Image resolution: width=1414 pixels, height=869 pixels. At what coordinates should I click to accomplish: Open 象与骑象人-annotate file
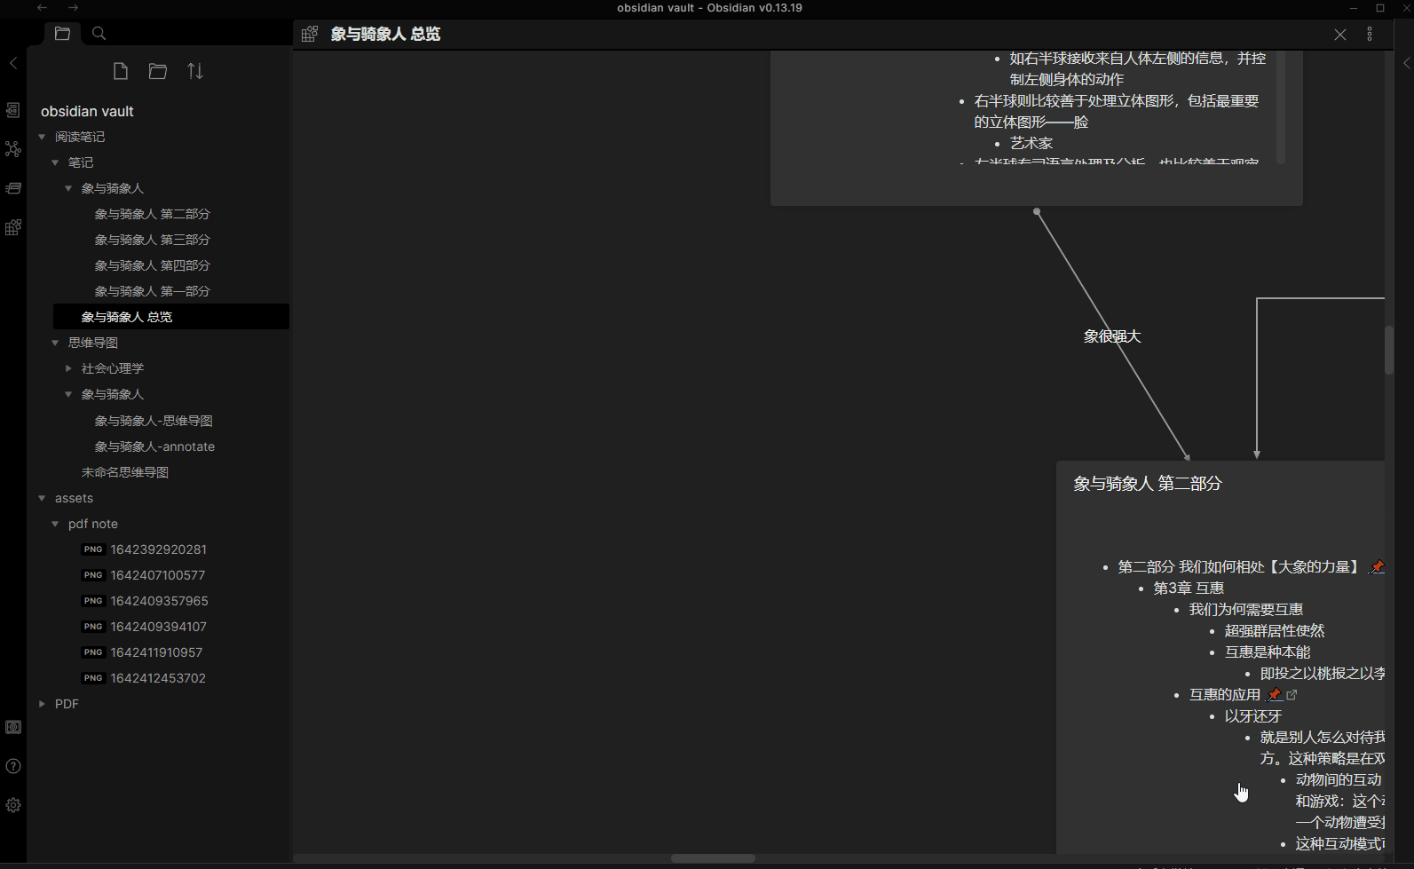(154, 446)
